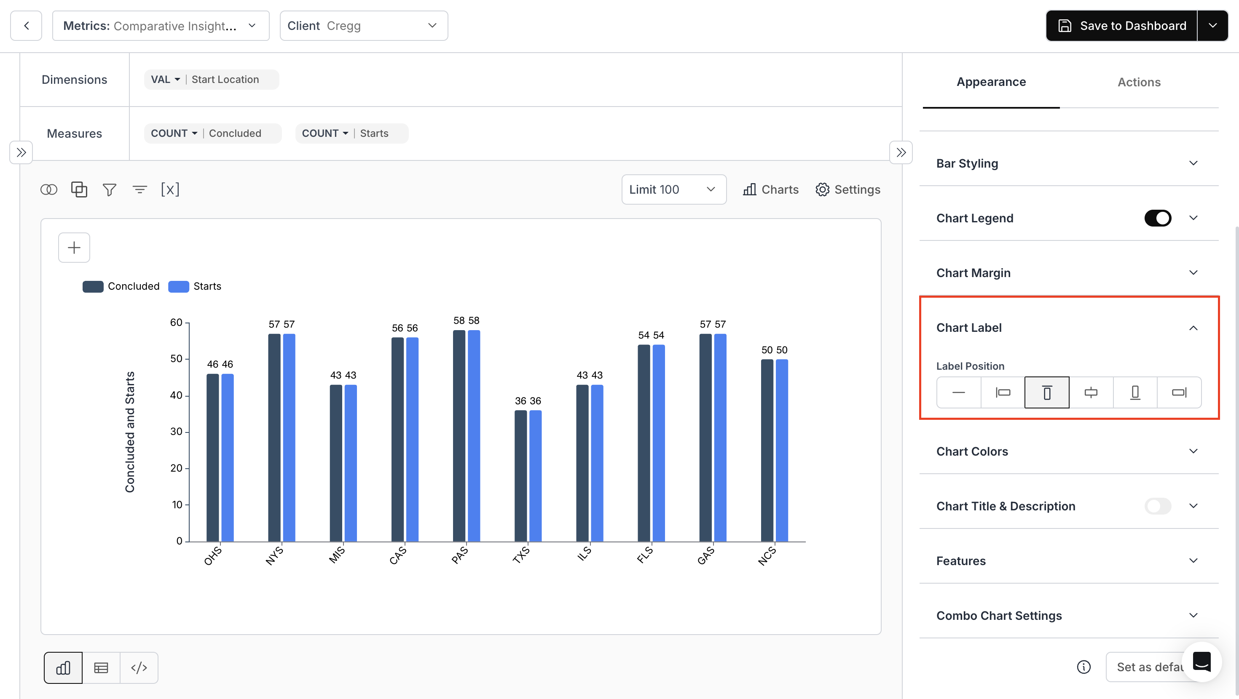Switch to the Actions tab
This screenshot has height=699, width=1239.
[1138, 82]
